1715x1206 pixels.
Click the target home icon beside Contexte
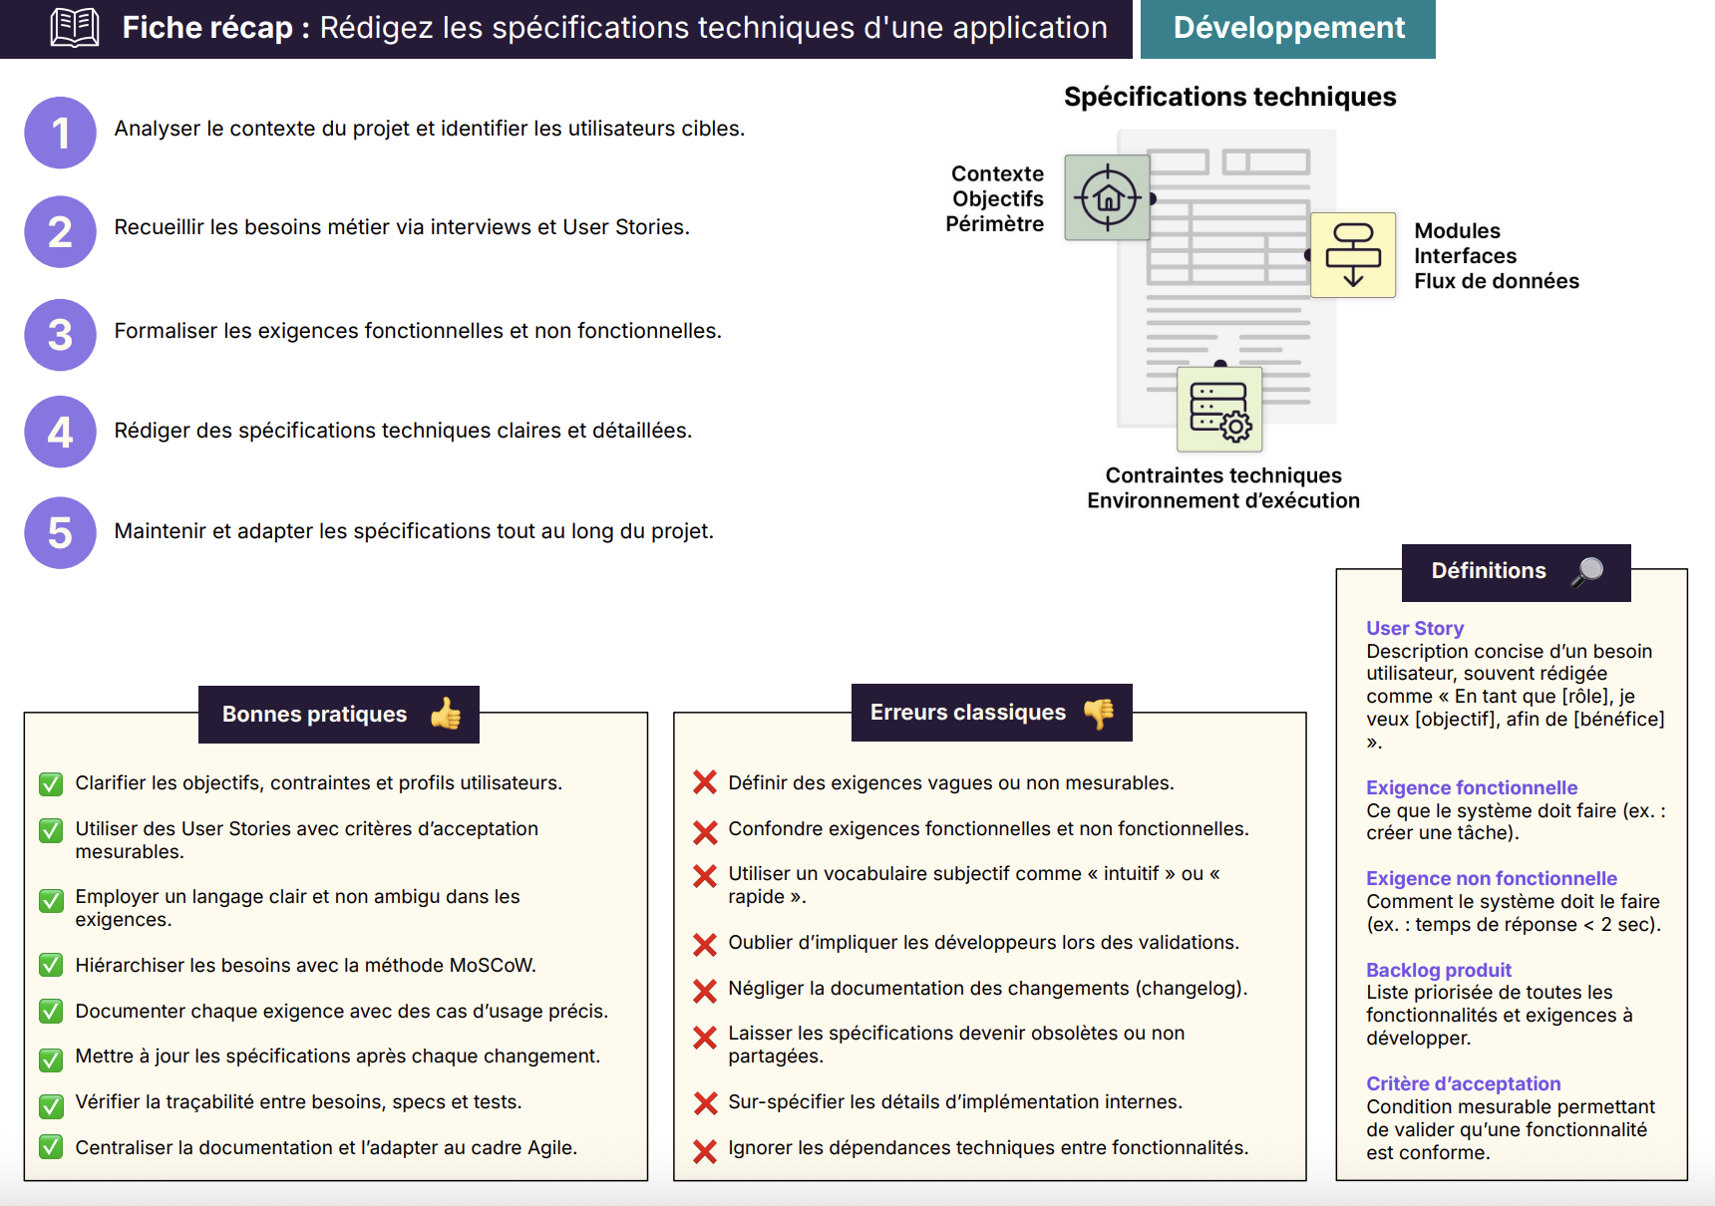pyautogui.click(x=1107, y=197)
